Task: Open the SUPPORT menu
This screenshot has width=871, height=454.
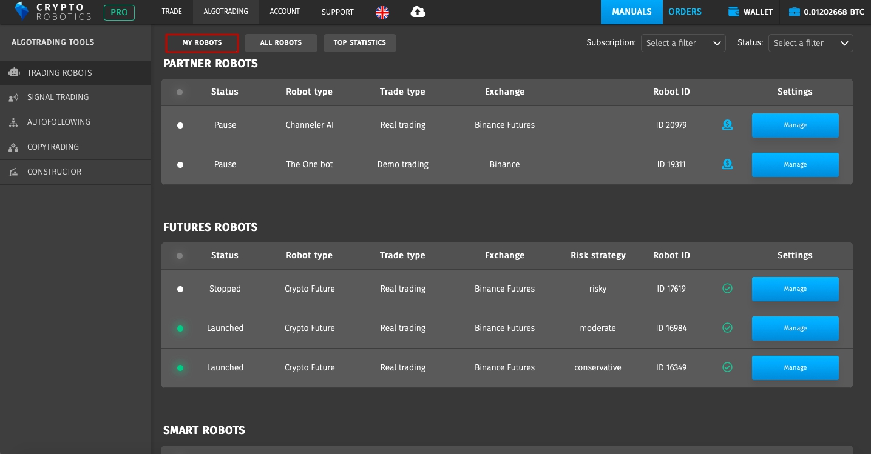Action: [337, 12]
